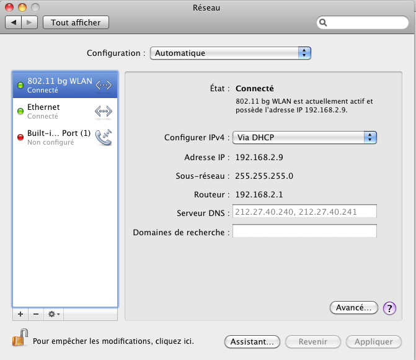Open help with the question mark button

[x=389, y=308]
